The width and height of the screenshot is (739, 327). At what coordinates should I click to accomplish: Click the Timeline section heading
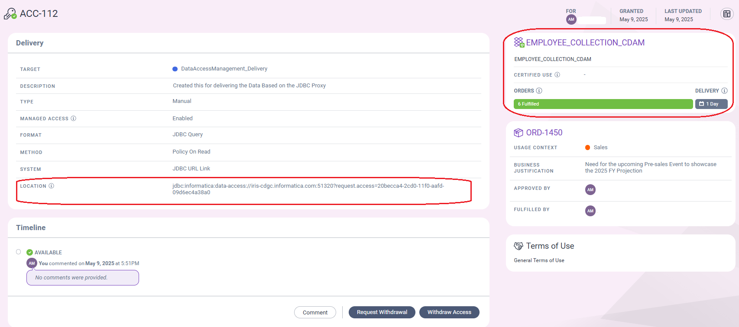(x=31, y=228)
